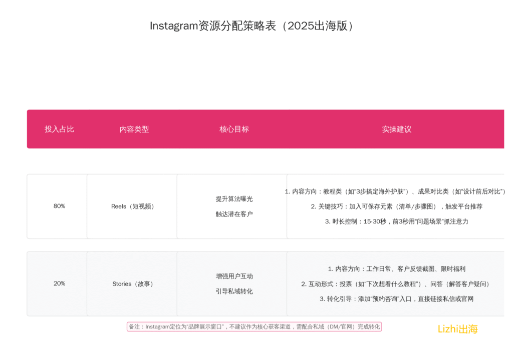Image resolution: width=513 pixels, height=352 pixels.
Task: Click the 实操建议 column header
Action: coord(396,129)
